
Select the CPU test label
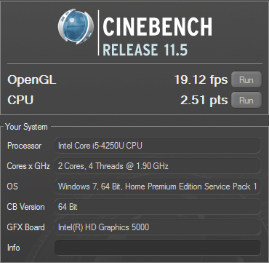(20, 100)
